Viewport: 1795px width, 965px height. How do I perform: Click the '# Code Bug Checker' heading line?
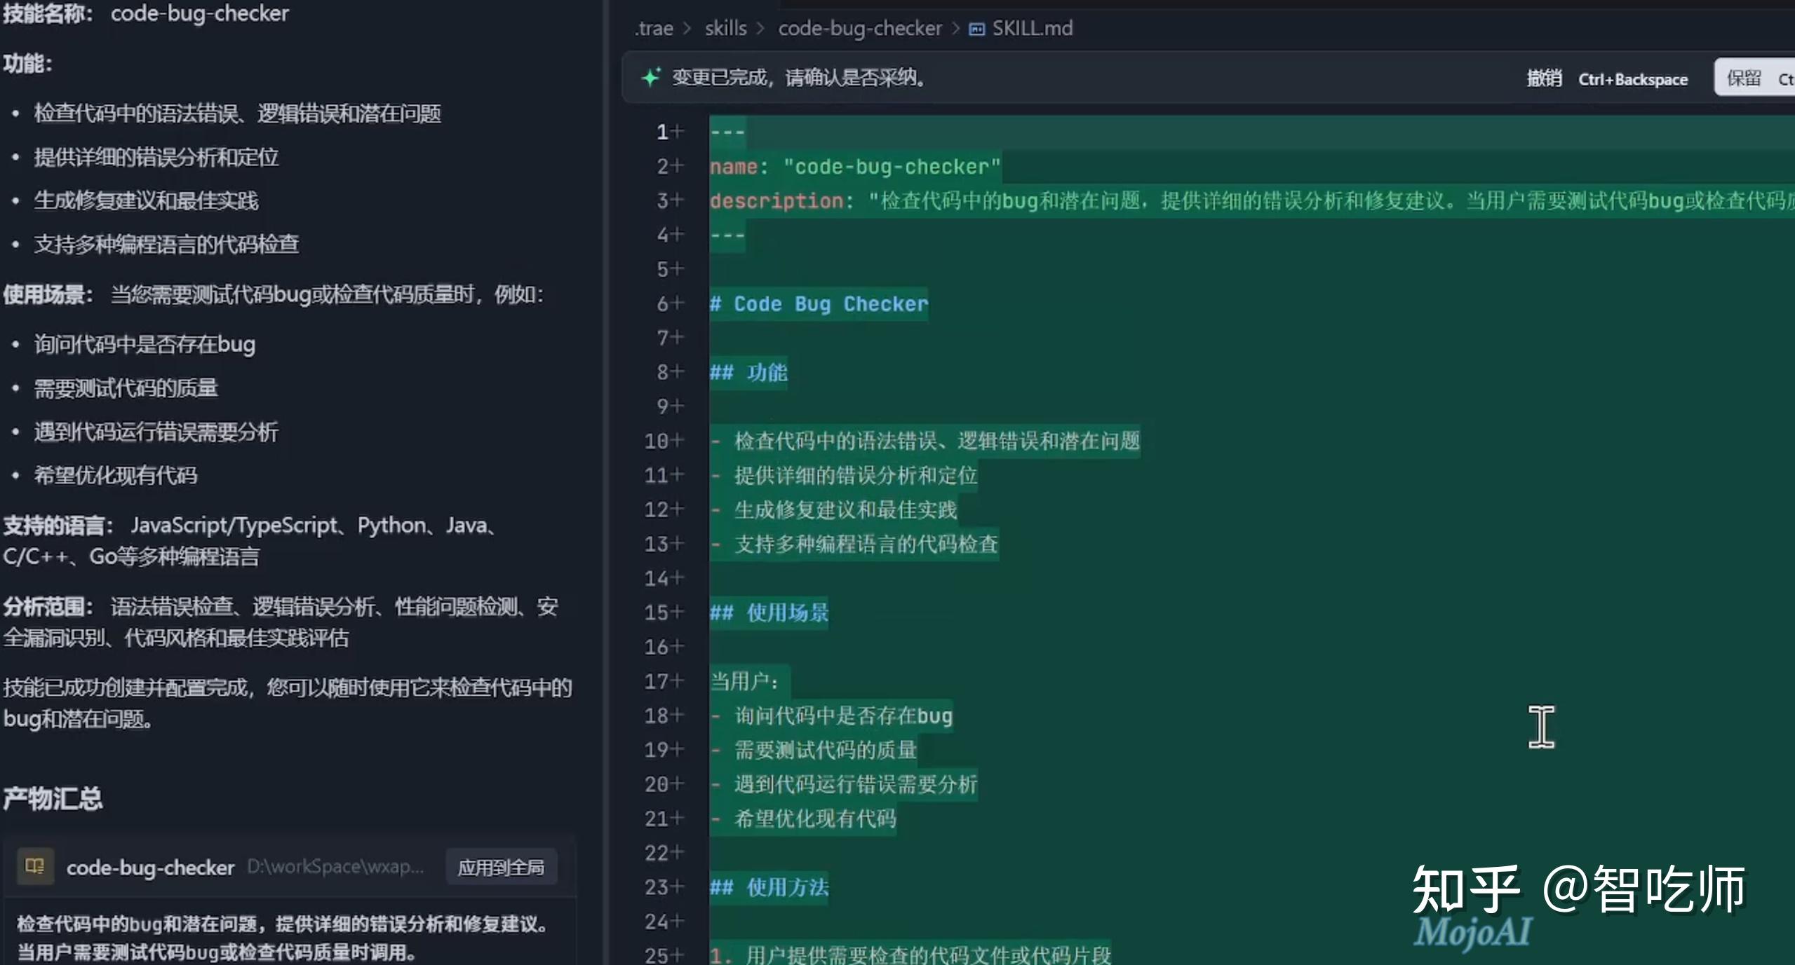click(819, 304)
